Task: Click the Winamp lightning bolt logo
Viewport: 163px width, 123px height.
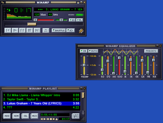Action: pyautogui.click(x=81, y=31)
